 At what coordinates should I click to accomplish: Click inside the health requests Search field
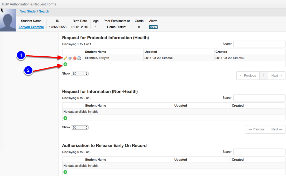(259, 44)
